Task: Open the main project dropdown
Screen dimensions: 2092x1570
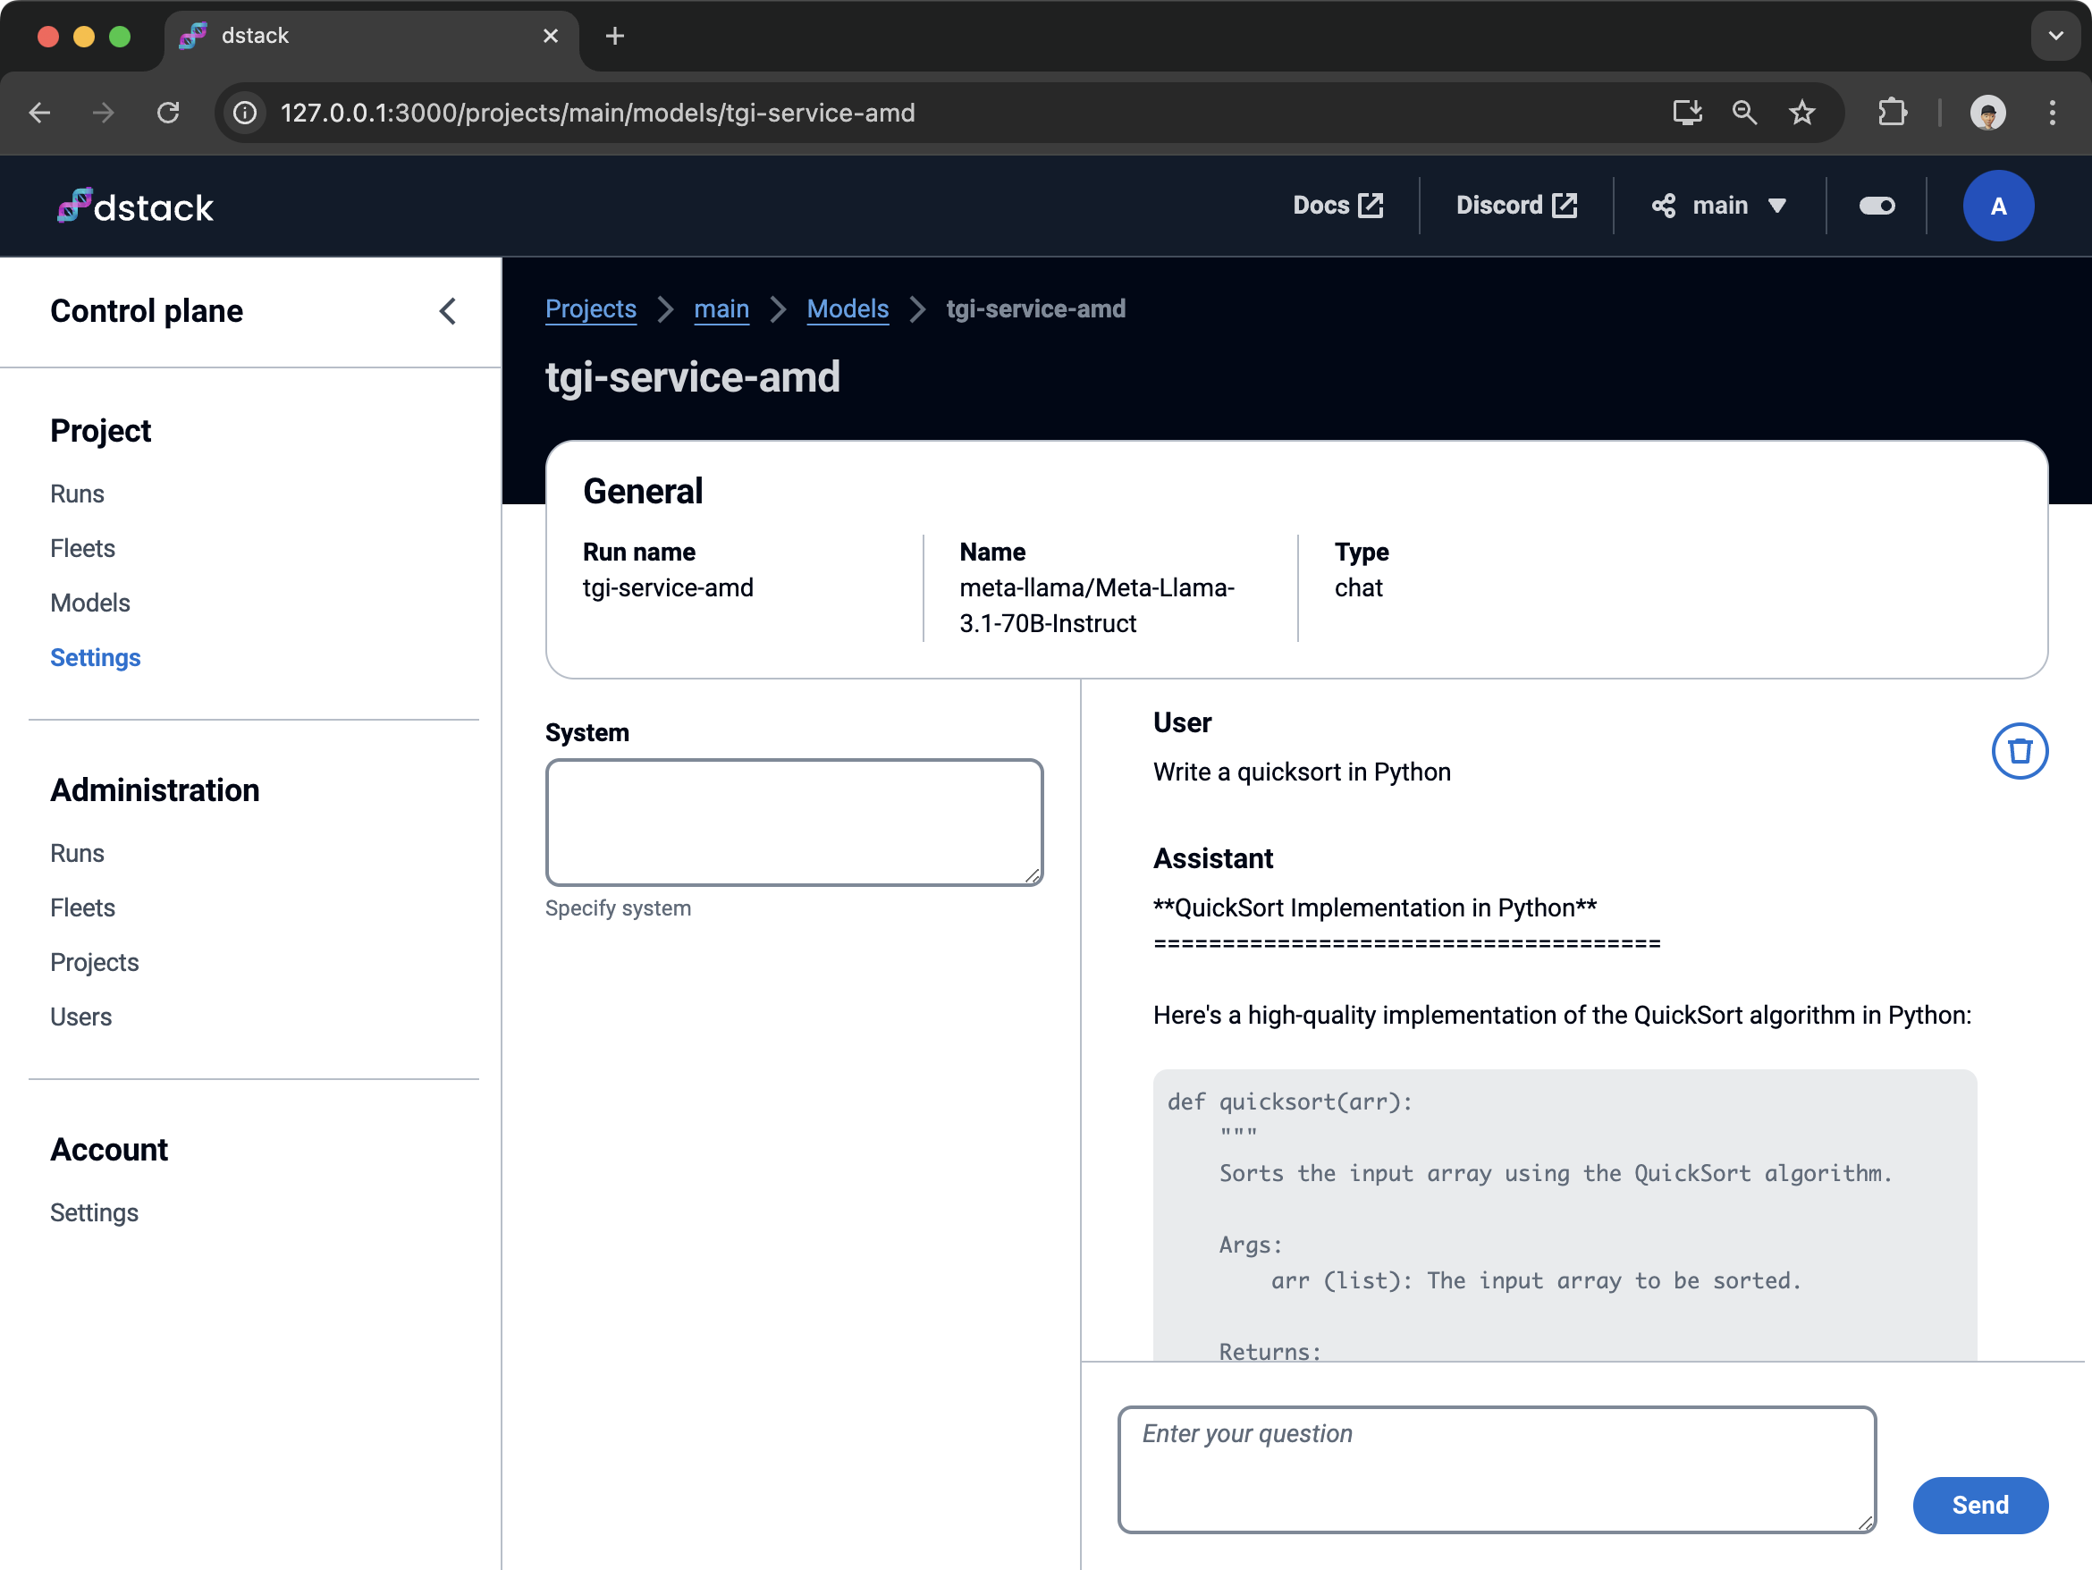Action: [x=1718, y=207]
